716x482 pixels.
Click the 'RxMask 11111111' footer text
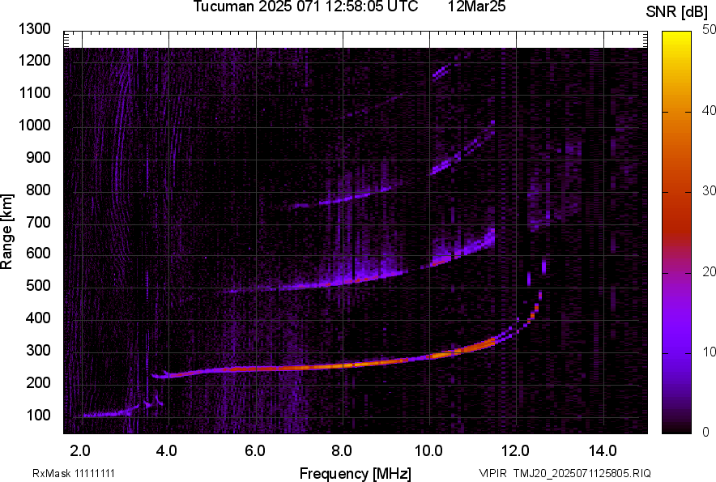[x=74, y=473]
